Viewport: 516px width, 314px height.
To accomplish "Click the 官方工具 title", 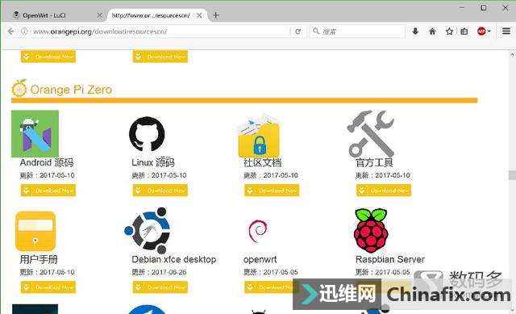I will [374, 162].
